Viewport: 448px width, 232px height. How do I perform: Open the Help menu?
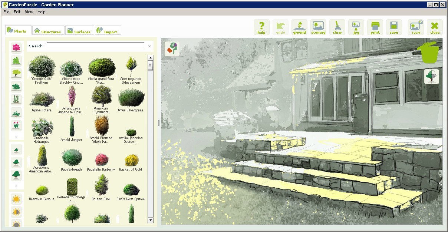[42, 12]
